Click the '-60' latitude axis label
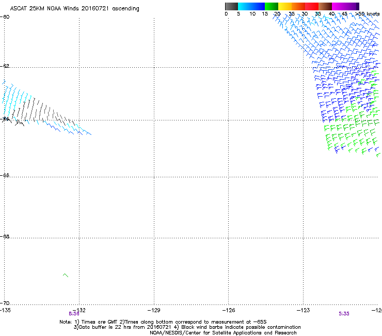The height and width of the screenshot is (336, 382). 5,17
